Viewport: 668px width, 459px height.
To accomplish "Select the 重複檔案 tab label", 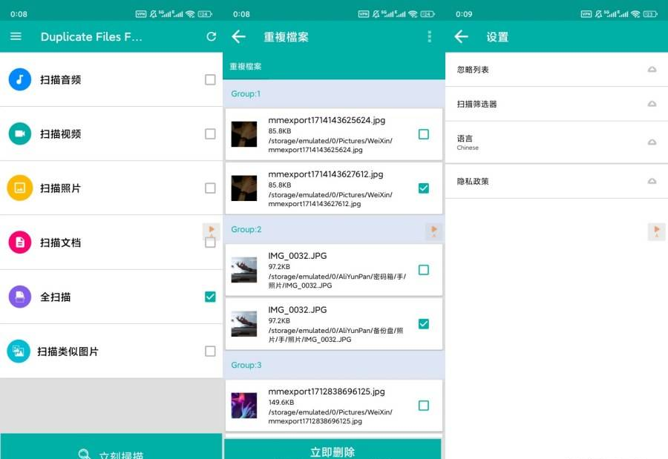I will click(x=246, y=67).
